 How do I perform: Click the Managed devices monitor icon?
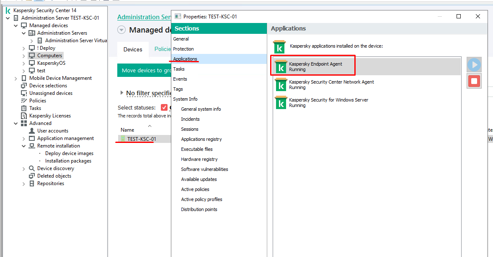[24, 25]
